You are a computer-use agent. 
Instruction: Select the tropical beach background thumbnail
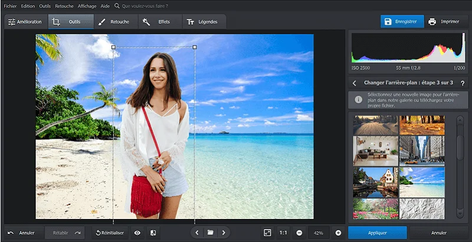point(422,181)
